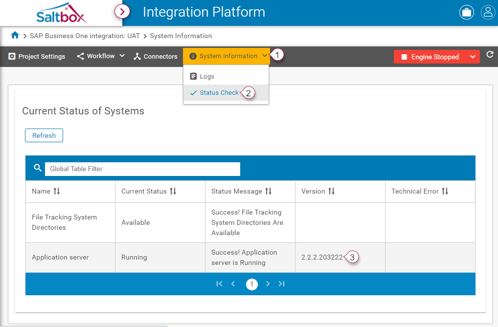
Task: Click the Current Status of Systems heading
Action: pyautogui.click(x=83, y=111)
